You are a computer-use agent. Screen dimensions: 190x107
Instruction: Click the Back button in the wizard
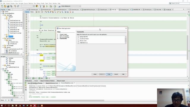point(95,74)
